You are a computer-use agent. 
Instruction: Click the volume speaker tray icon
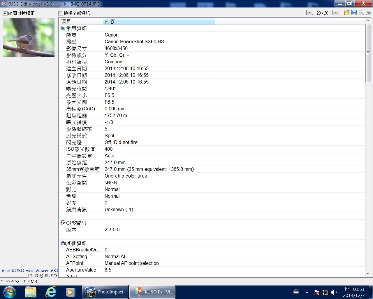(x=334, y=292)
